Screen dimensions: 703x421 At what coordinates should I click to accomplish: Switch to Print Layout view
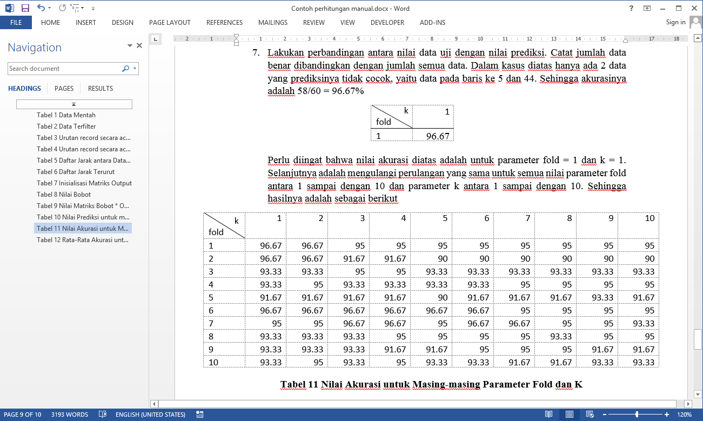(570, 415)
